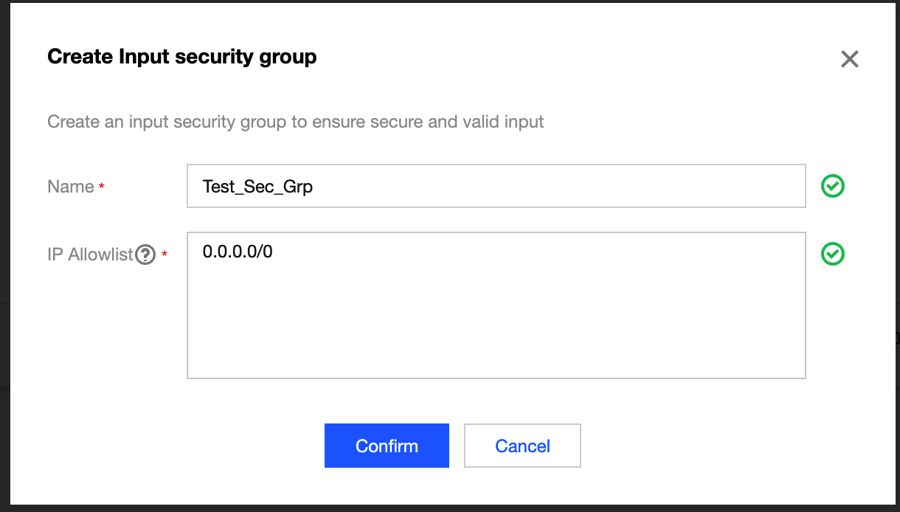Click red required asterisk next to Name

(102, 187)
